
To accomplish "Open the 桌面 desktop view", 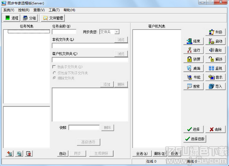I will tap(193, 68).
